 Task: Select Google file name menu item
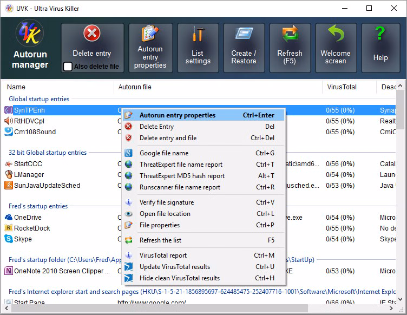pyautogui.click(x=203, y=153)
